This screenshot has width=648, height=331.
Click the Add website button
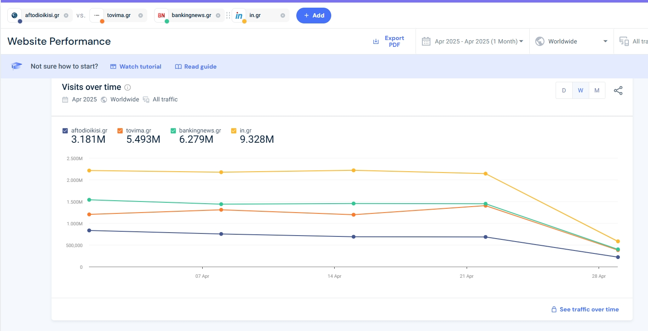pyautogui.click(x=314, y=15)
